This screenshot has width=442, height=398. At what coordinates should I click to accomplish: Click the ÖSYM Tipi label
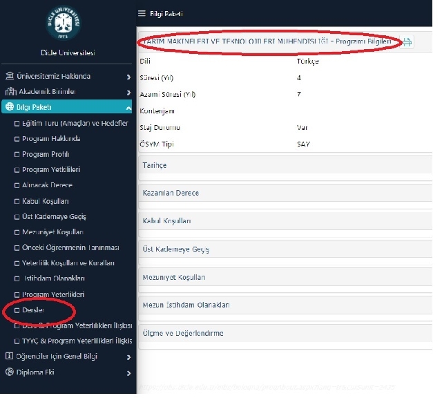pos(157,144)
